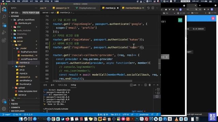The image size is (218, 122).
Task: Open sendMailer.js in file tree
Action: (26, 81)
